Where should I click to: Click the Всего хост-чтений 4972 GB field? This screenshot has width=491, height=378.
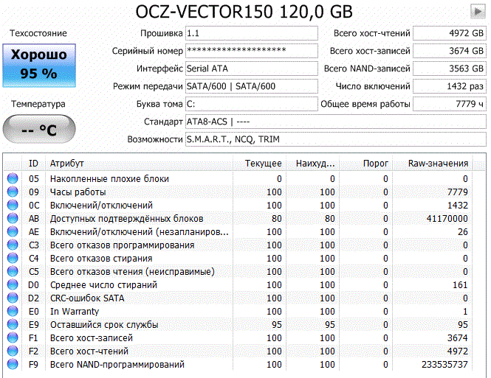point(450,33)
